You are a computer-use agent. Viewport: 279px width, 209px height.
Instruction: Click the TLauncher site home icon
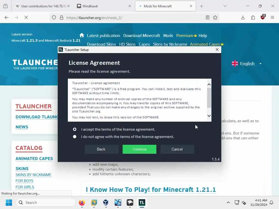click(x=82, y=35)
